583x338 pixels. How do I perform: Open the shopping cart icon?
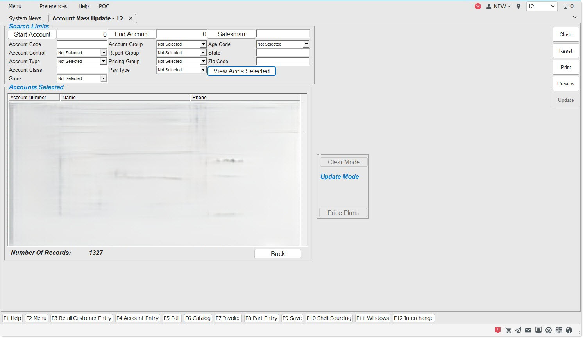[508, 330]
